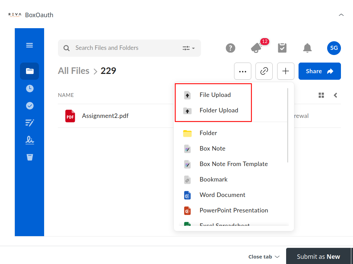Viewport: 353px width, 264px height.
Task: Collapse the panel with the left chevron
Action: click(x=335, y=95)
